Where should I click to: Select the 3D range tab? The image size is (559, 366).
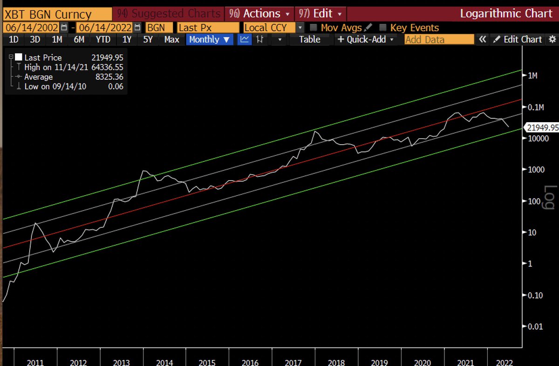(x=35, y=40)
